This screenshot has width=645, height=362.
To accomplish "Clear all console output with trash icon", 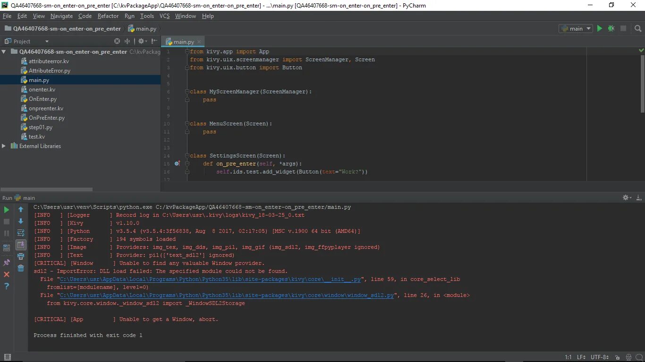I will (21, 268).
